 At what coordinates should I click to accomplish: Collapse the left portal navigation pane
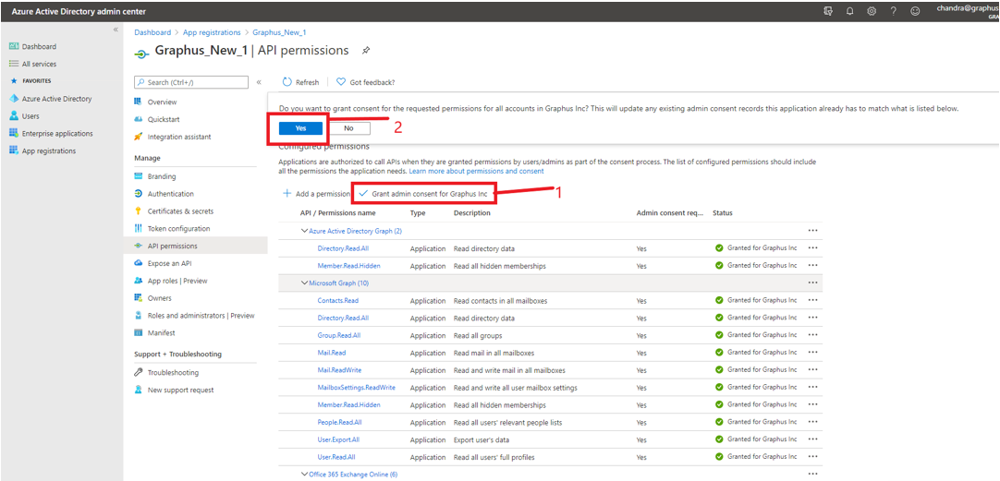[116, 30]
